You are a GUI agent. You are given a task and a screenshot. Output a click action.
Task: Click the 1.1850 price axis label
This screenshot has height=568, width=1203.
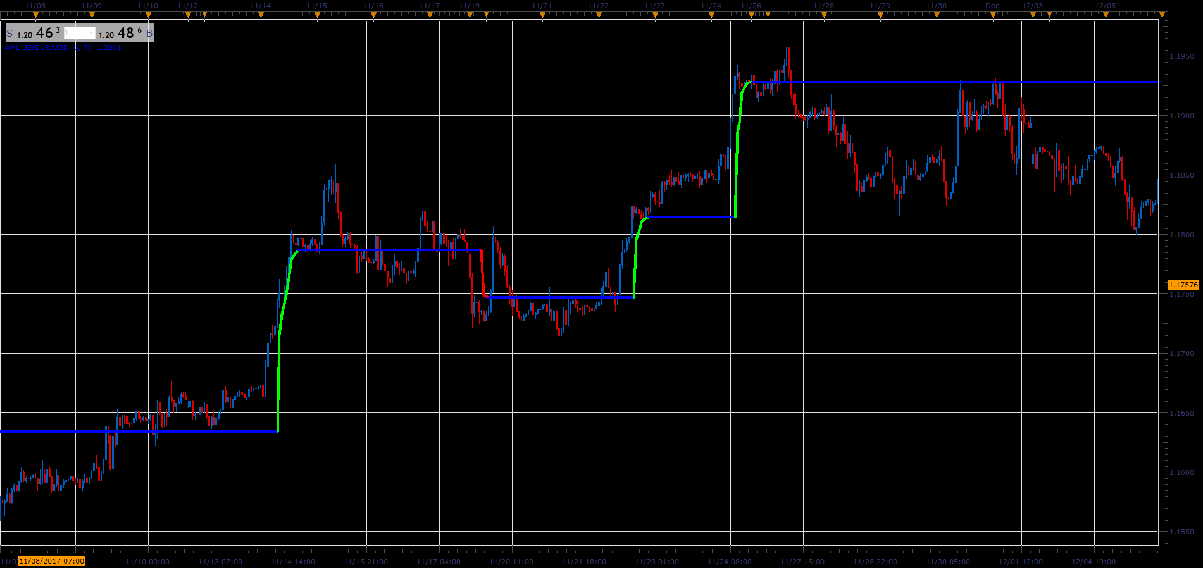pos(1182,175)
